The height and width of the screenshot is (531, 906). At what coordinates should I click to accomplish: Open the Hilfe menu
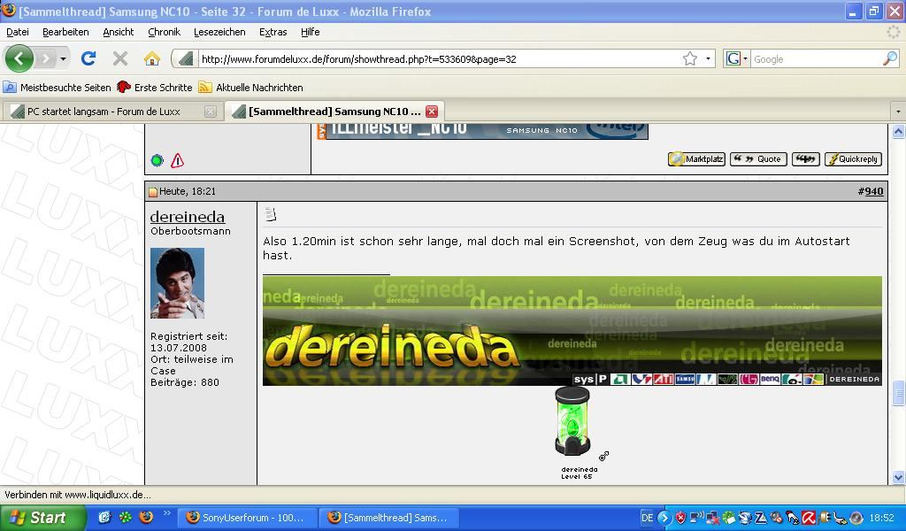311,32
